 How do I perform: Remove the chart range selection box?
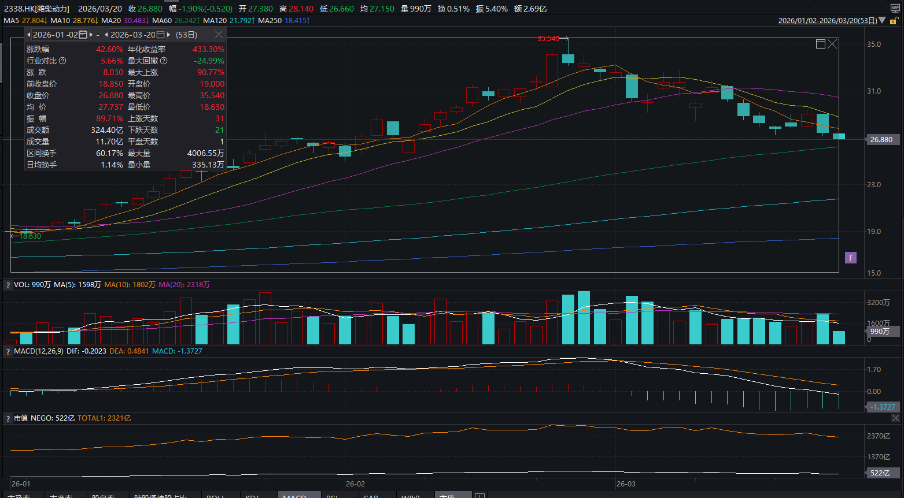832,44
